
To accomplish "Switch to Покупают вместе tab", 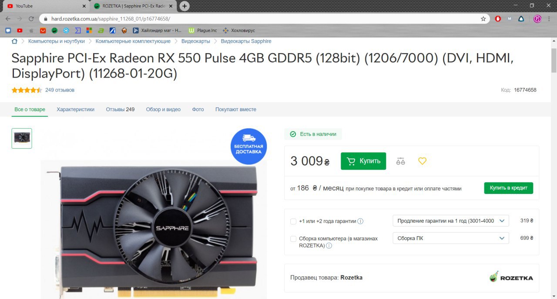I will (236, 109).
